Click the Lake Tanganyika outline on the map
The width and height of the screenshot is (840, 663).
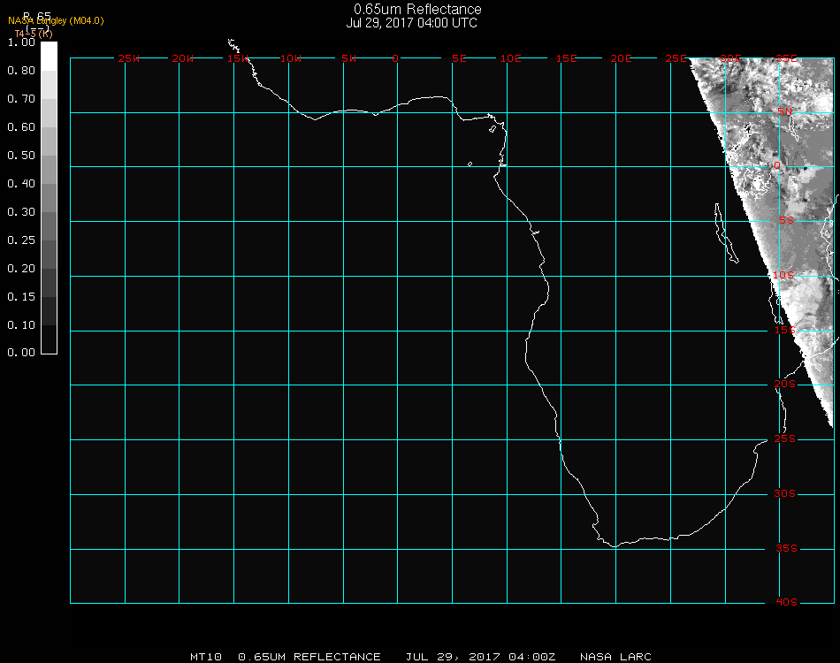pos(725,233)
